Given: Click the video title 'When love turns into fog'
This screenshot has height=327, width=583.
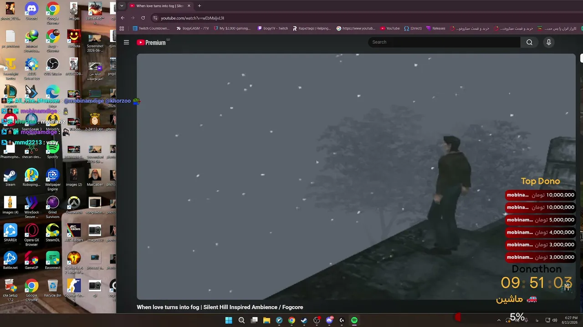Looking at the screenshot, I should [x=220, y=307].
